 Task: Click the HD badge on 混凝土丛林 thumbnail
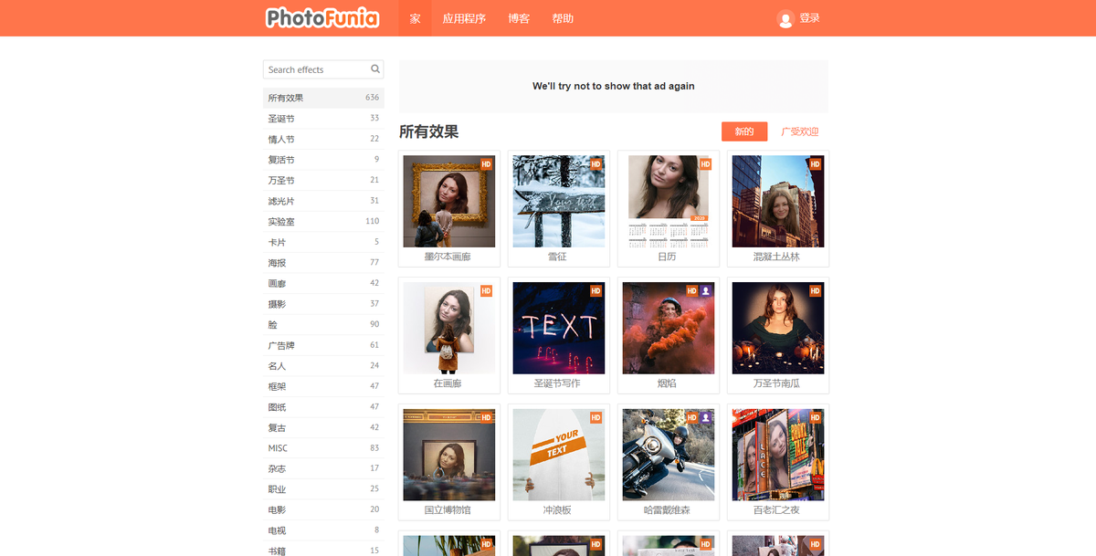(814, 164)
